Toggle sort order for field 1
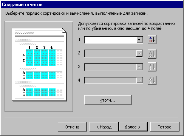This screenshot has width=184, height=136. click(x=152, y=40)
